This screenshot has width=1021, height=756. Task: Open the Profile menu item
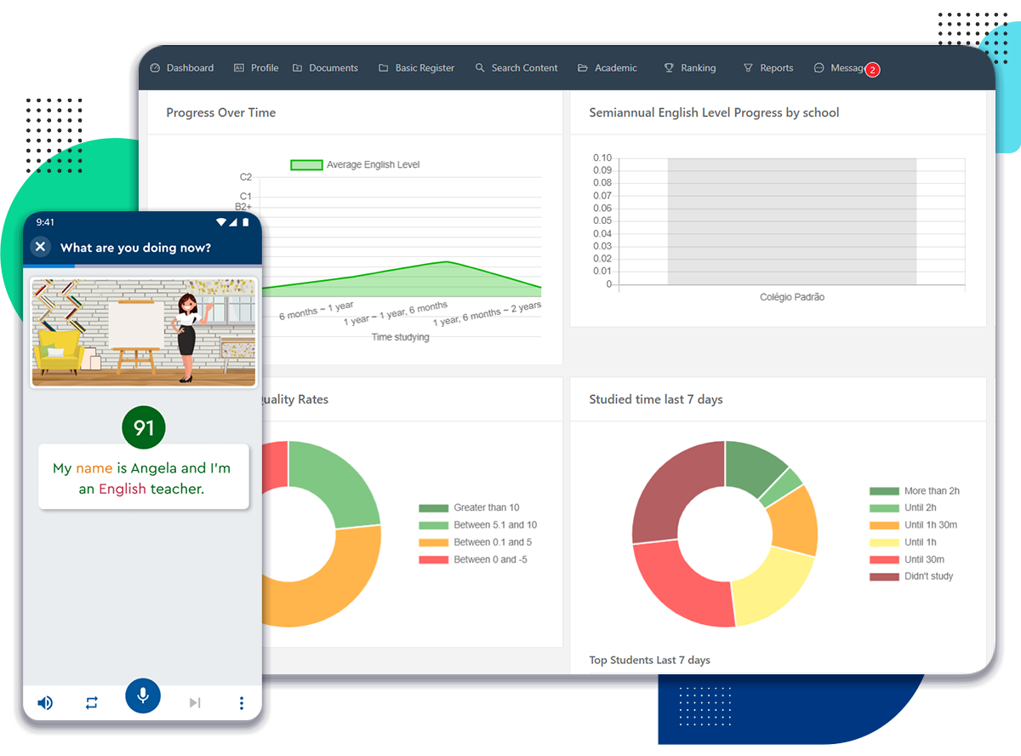coord(256,68)
